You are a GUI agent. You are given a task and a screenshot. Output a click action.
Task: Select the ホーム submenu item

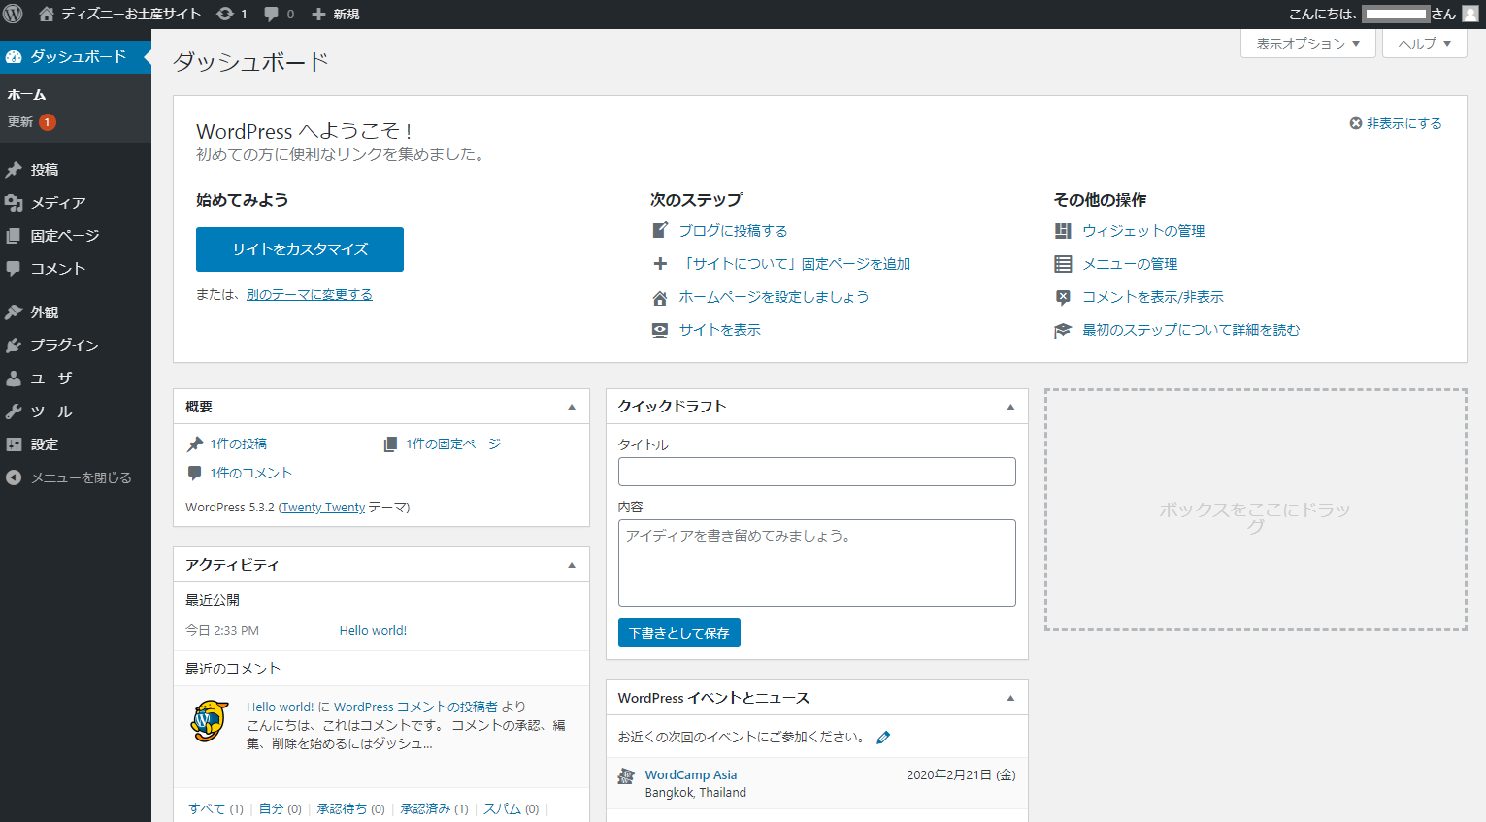[26, 95]
